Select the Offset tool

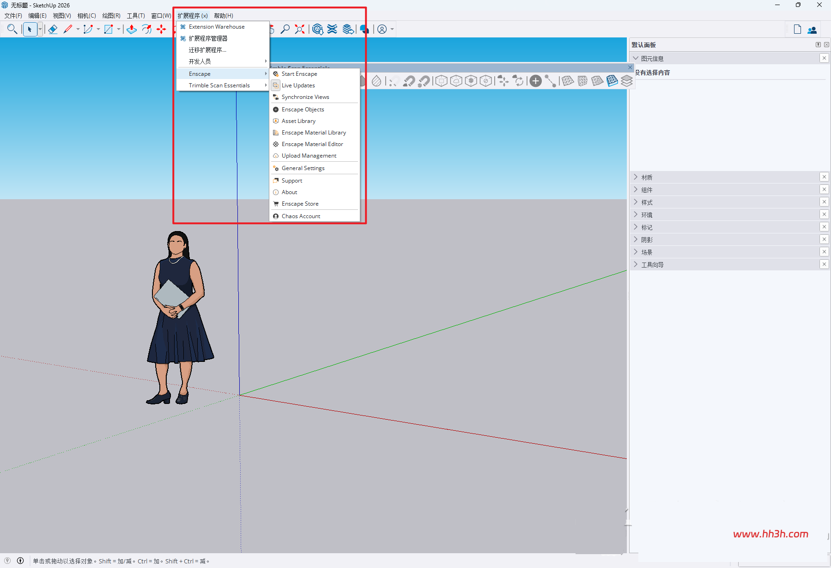(146, 29)
